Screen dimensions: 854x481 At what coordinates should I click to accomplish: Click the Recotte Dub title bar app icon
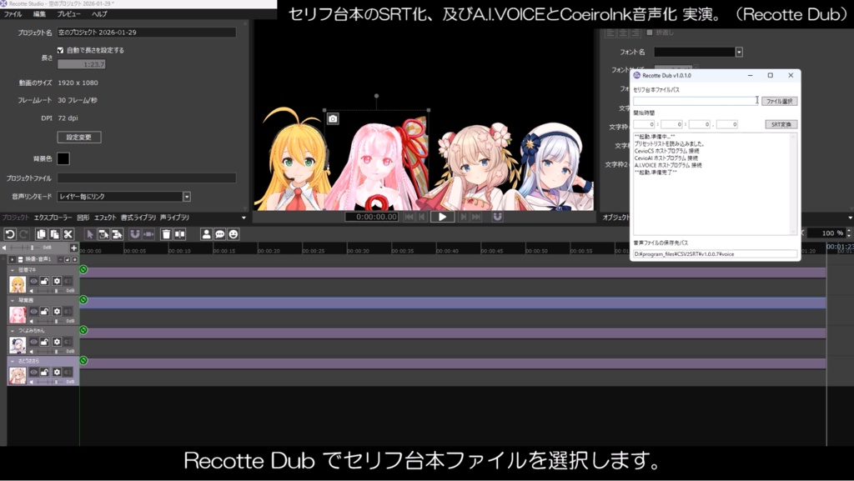click(636, 75)
